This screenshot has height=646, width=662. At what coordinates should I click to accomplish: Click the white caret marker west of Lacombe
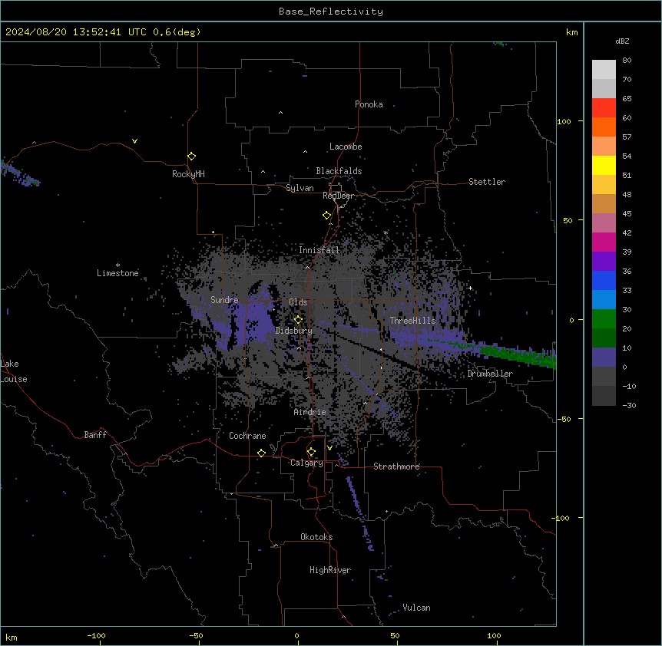pos(305,151)
